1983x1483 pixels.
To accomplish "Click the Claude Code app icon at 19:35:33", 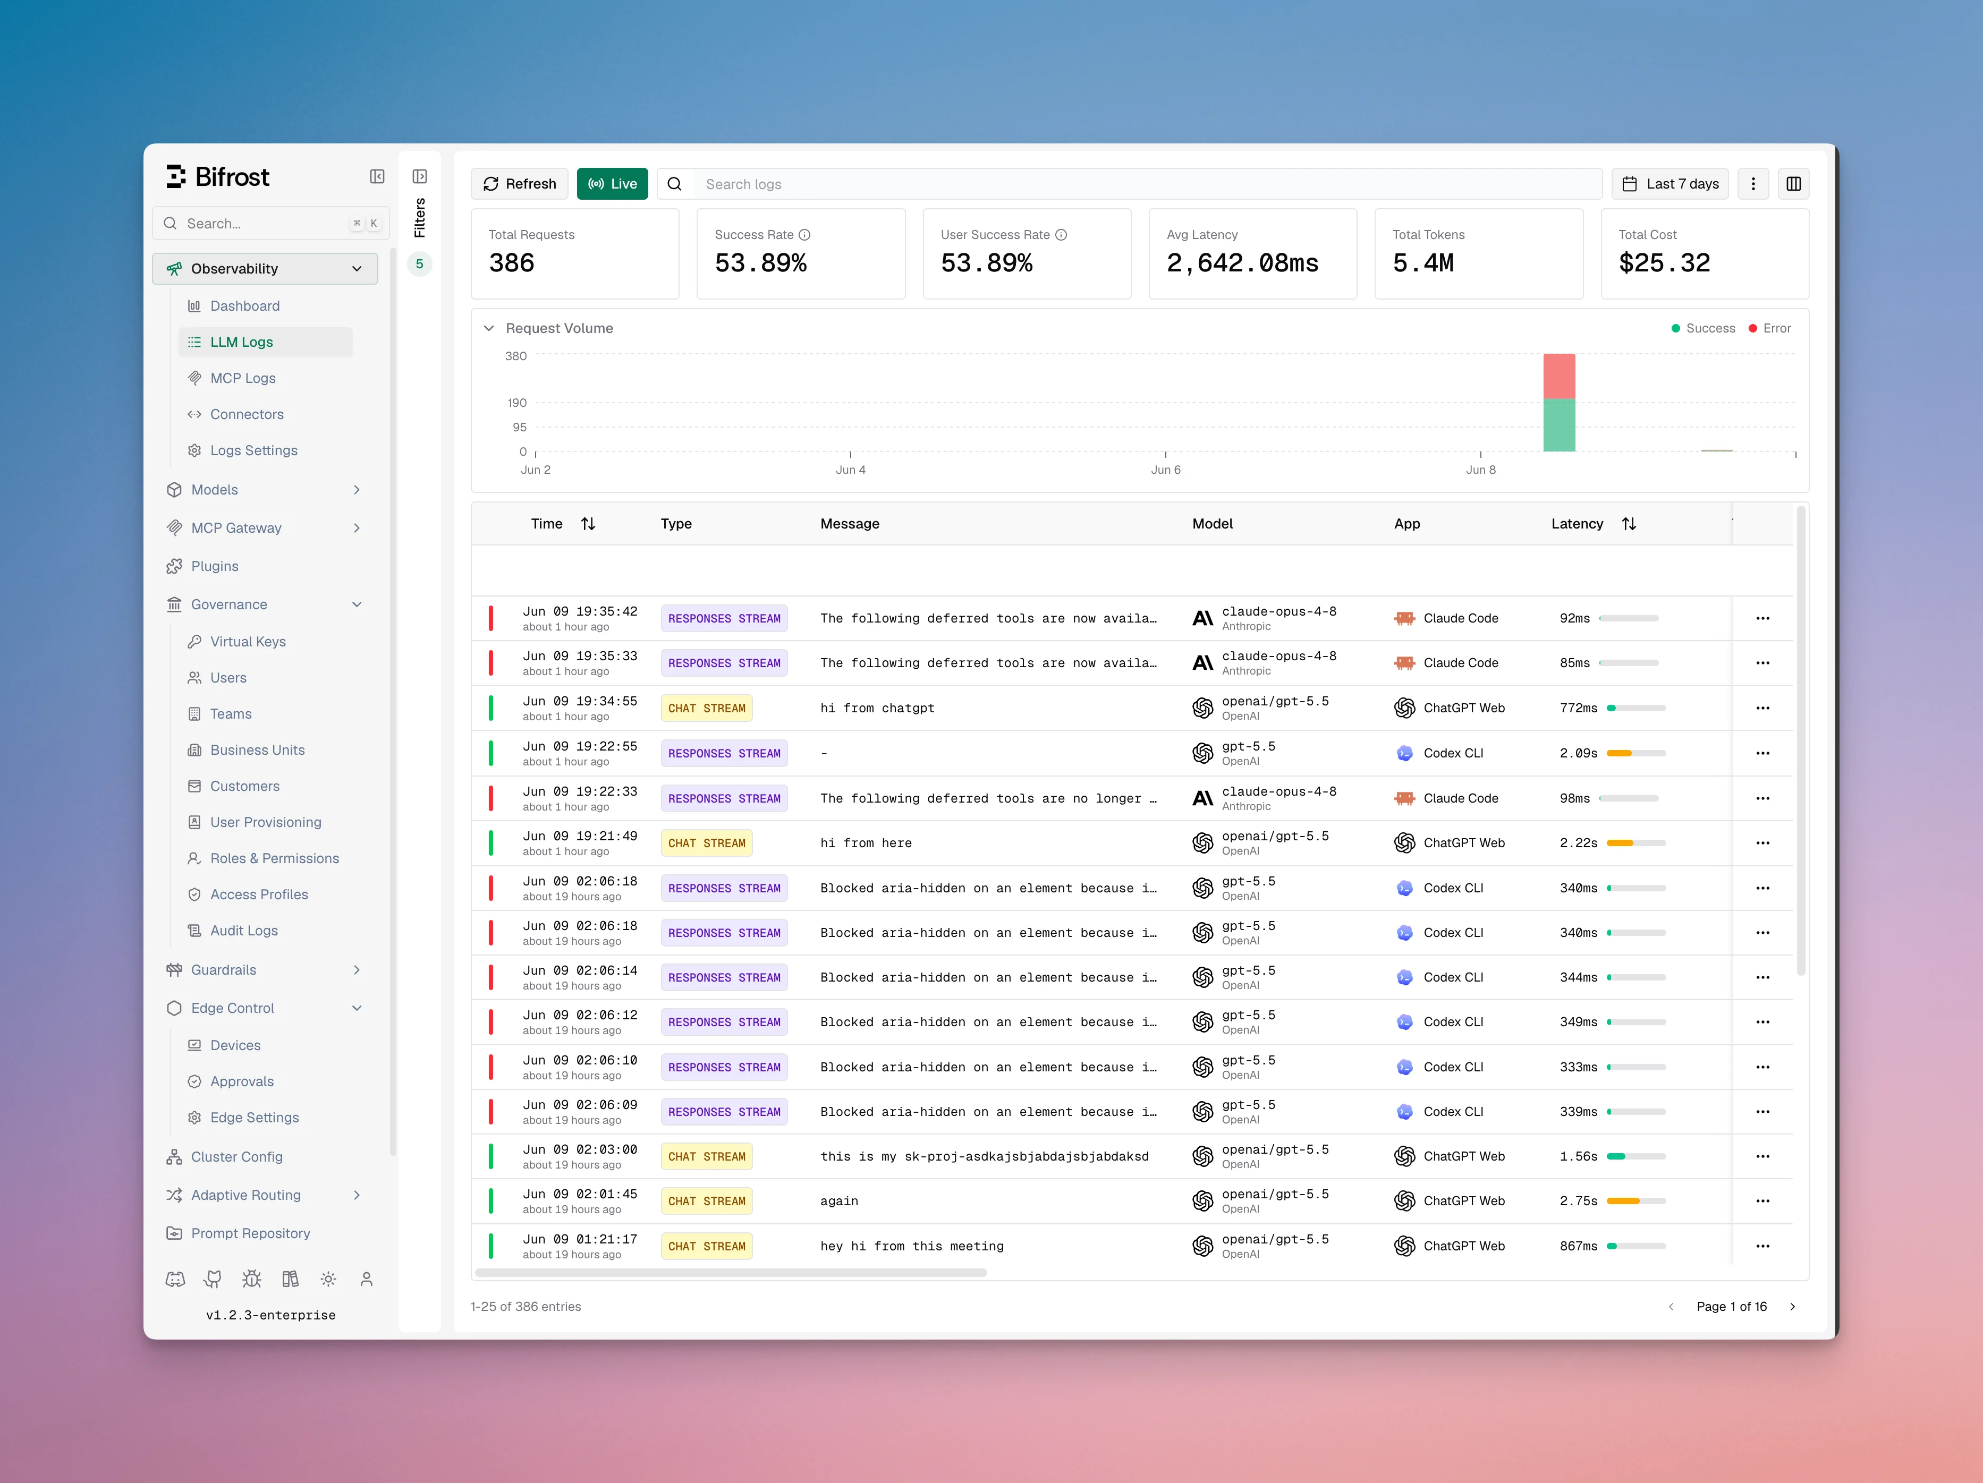I will tap(1405, 663).
